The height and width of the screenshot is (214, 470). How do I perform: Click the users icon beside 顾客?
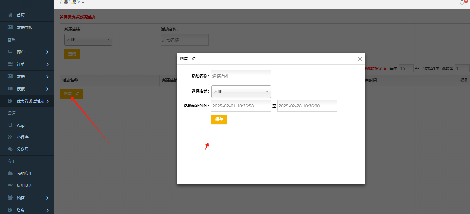pos(10,198)
